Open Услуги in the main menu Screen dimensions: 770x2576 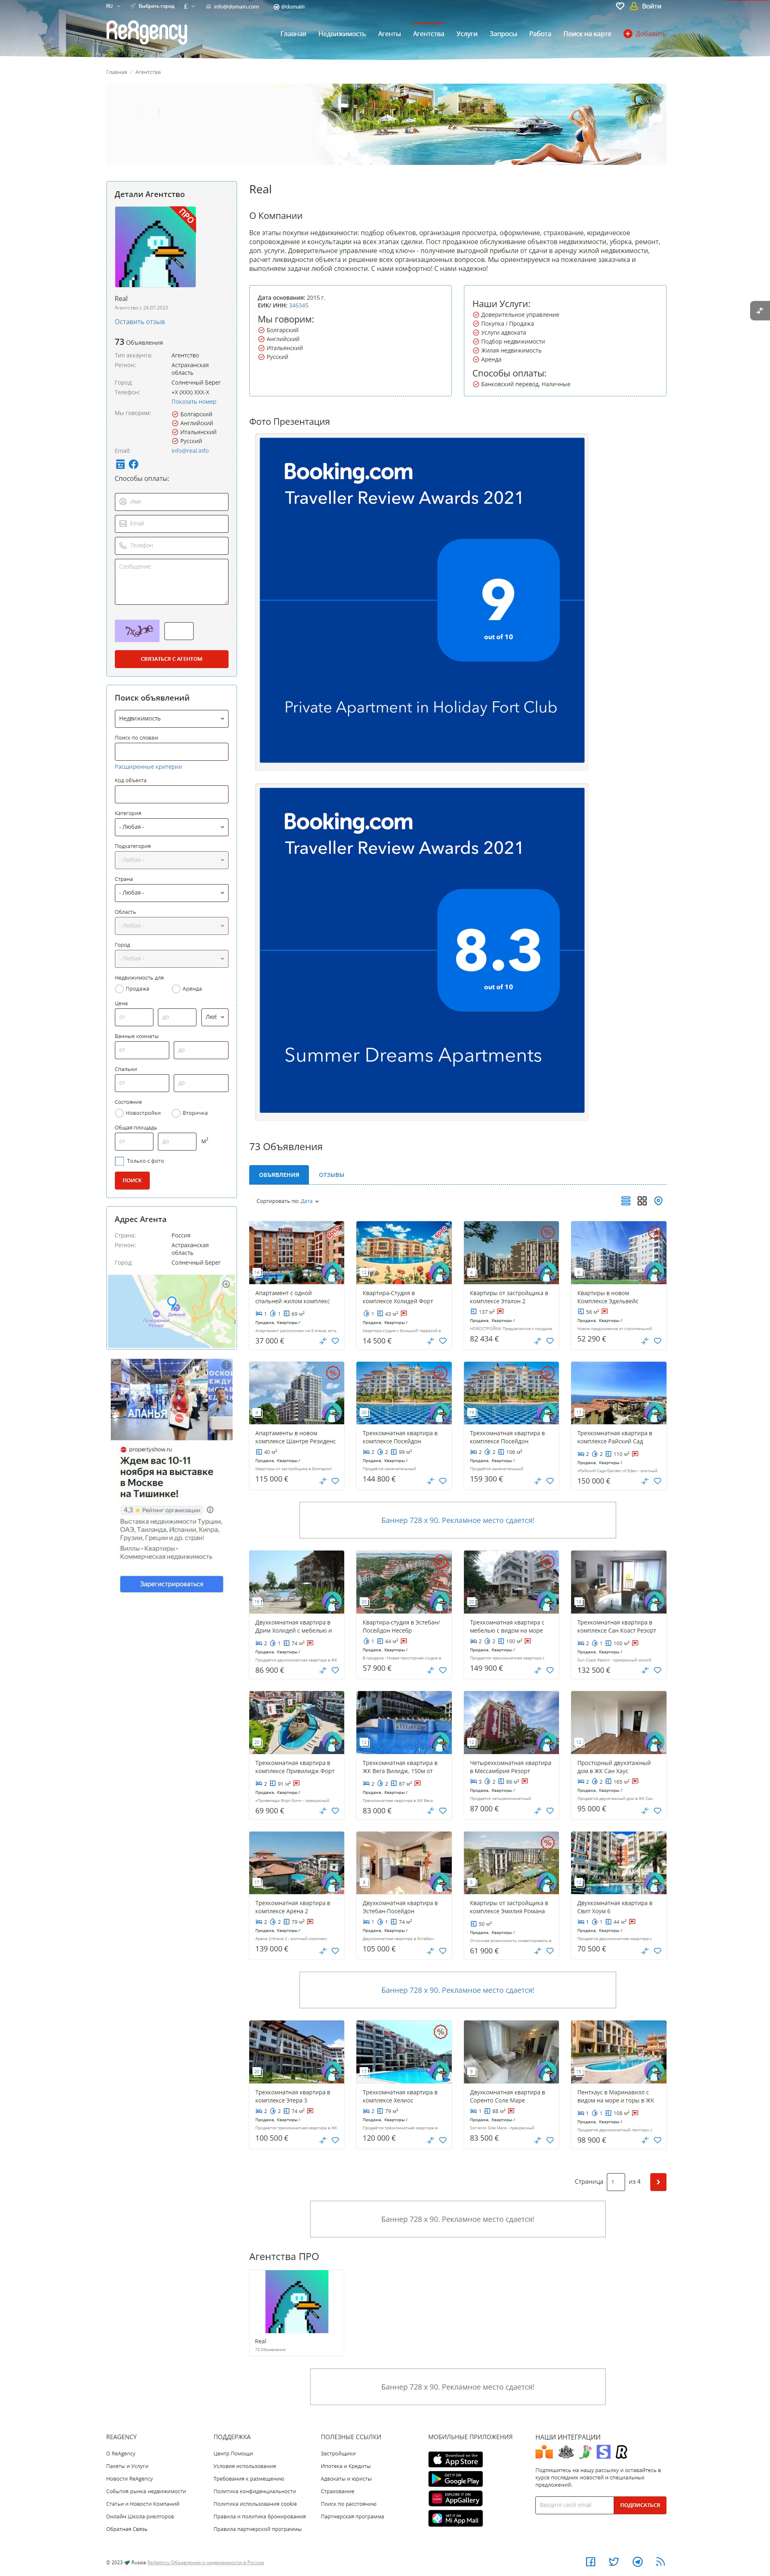467,34
